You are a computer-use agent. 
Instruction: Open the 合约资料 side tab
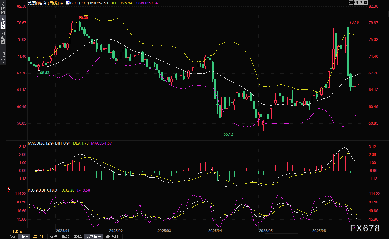[x=3, y=55]
